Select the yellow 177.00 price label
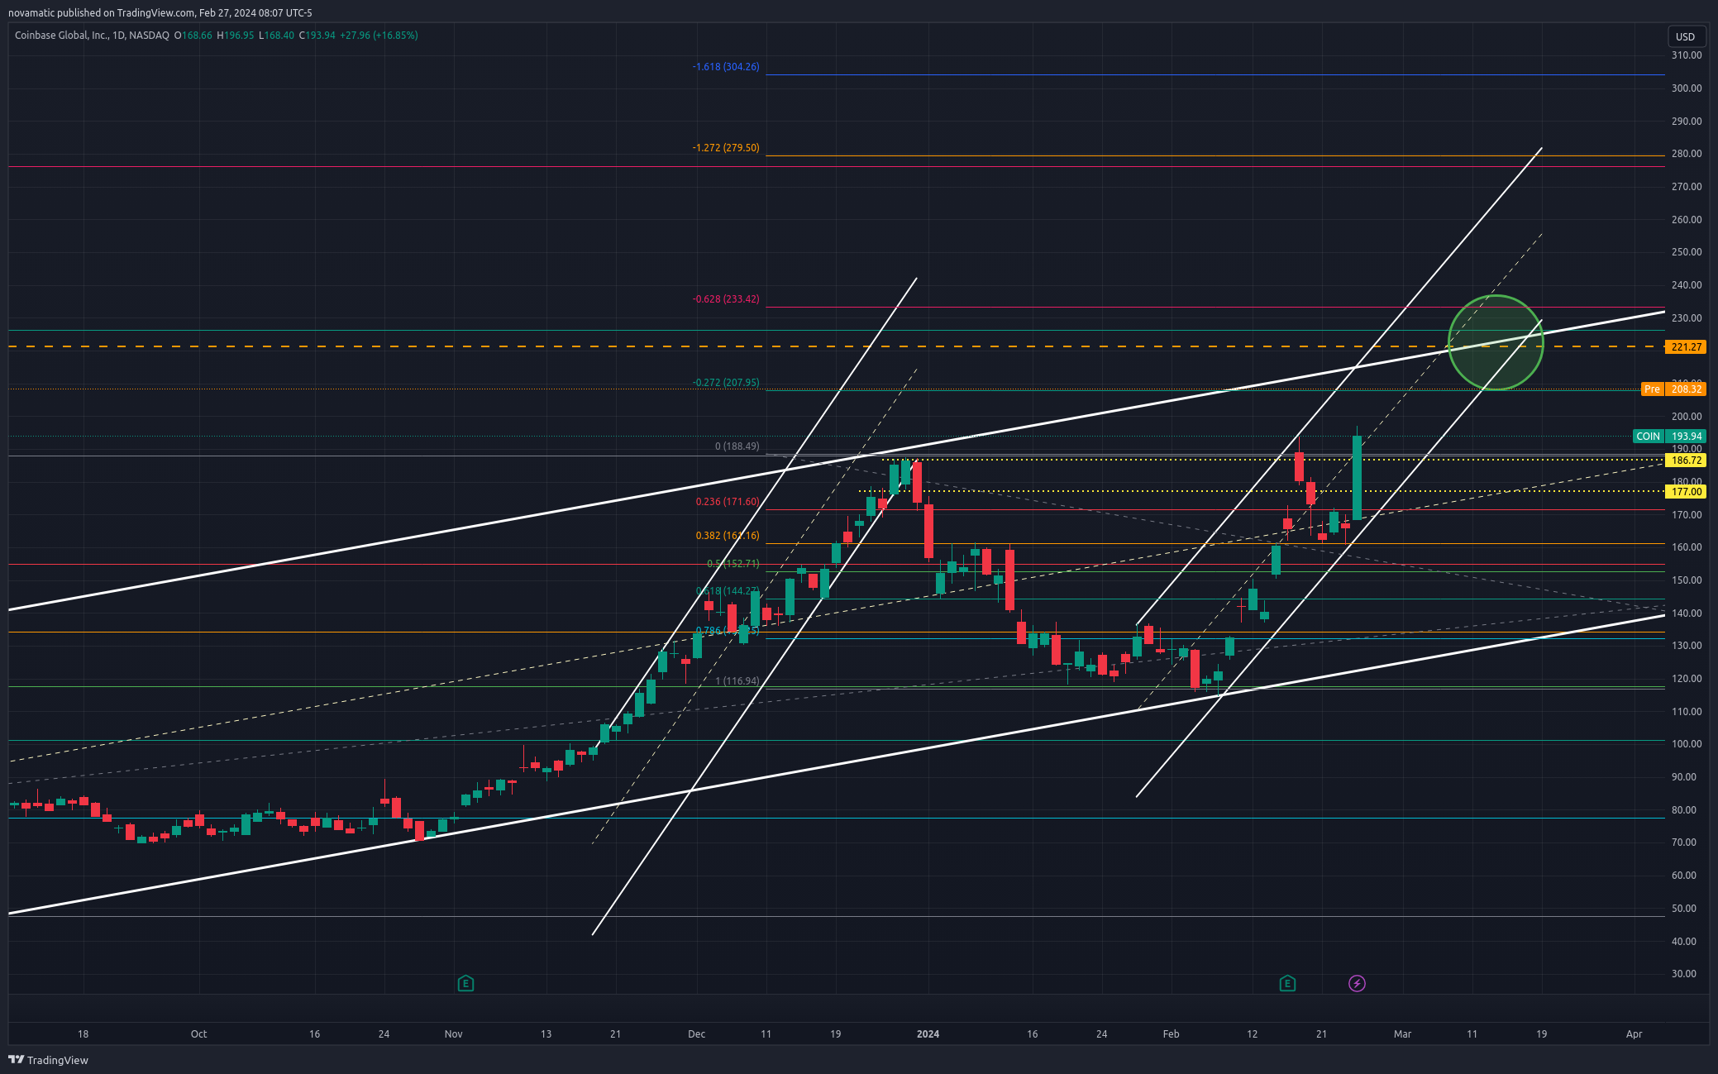This screenshot has height=1074, width=1718. pyautogui.click(x=1686, y=491)
